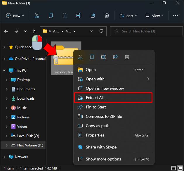Click the Rename icon in the top toolbar

pyautogui.click(x=79, y=15)
